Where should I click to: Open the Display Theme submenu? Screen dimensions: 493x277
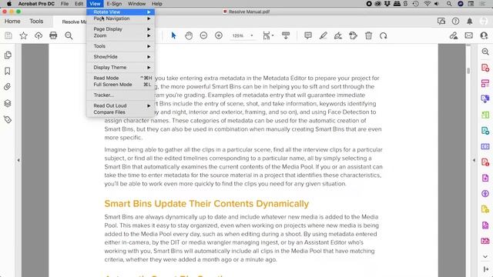(x=121, y=68)
